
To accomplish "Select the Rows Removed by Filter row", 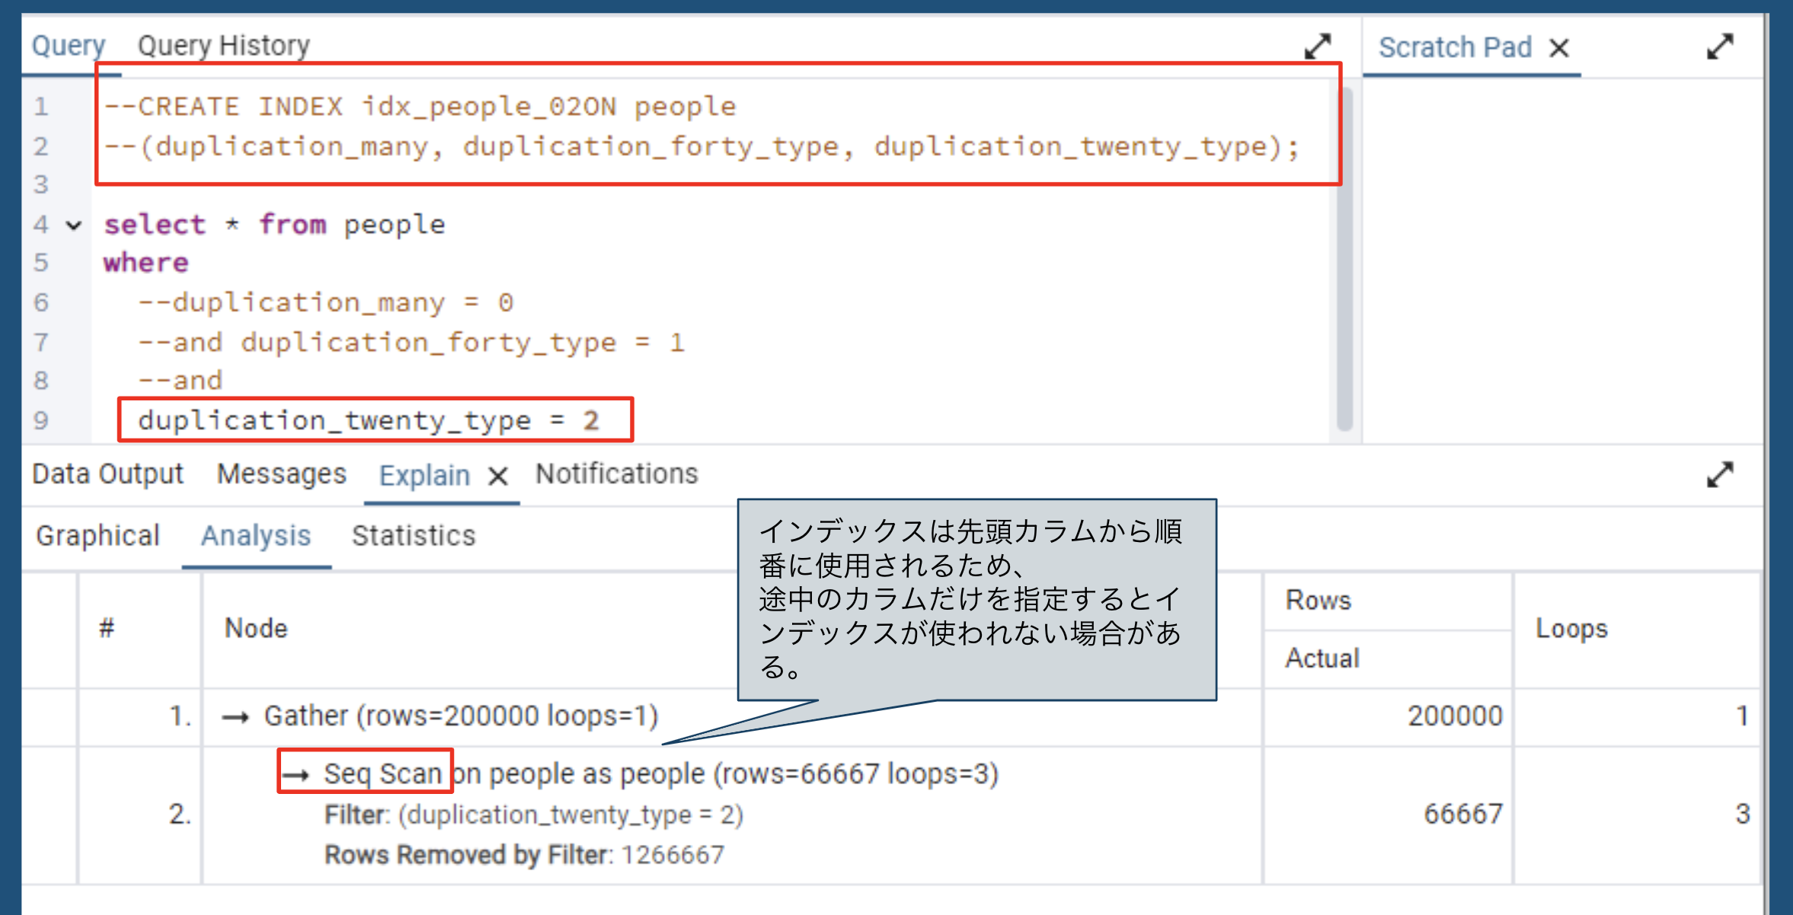I will coord(524,854).
